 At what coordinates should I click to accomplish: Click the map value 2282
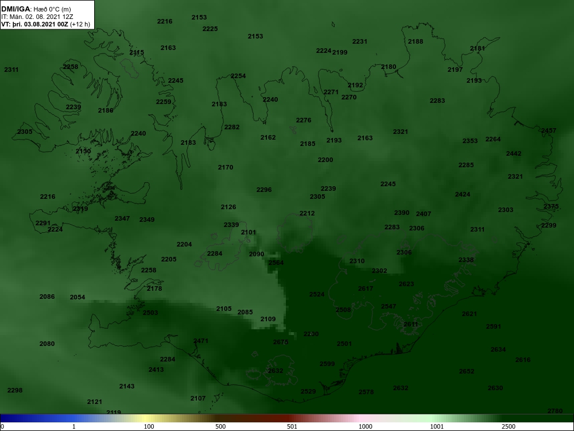coord(232,127)
